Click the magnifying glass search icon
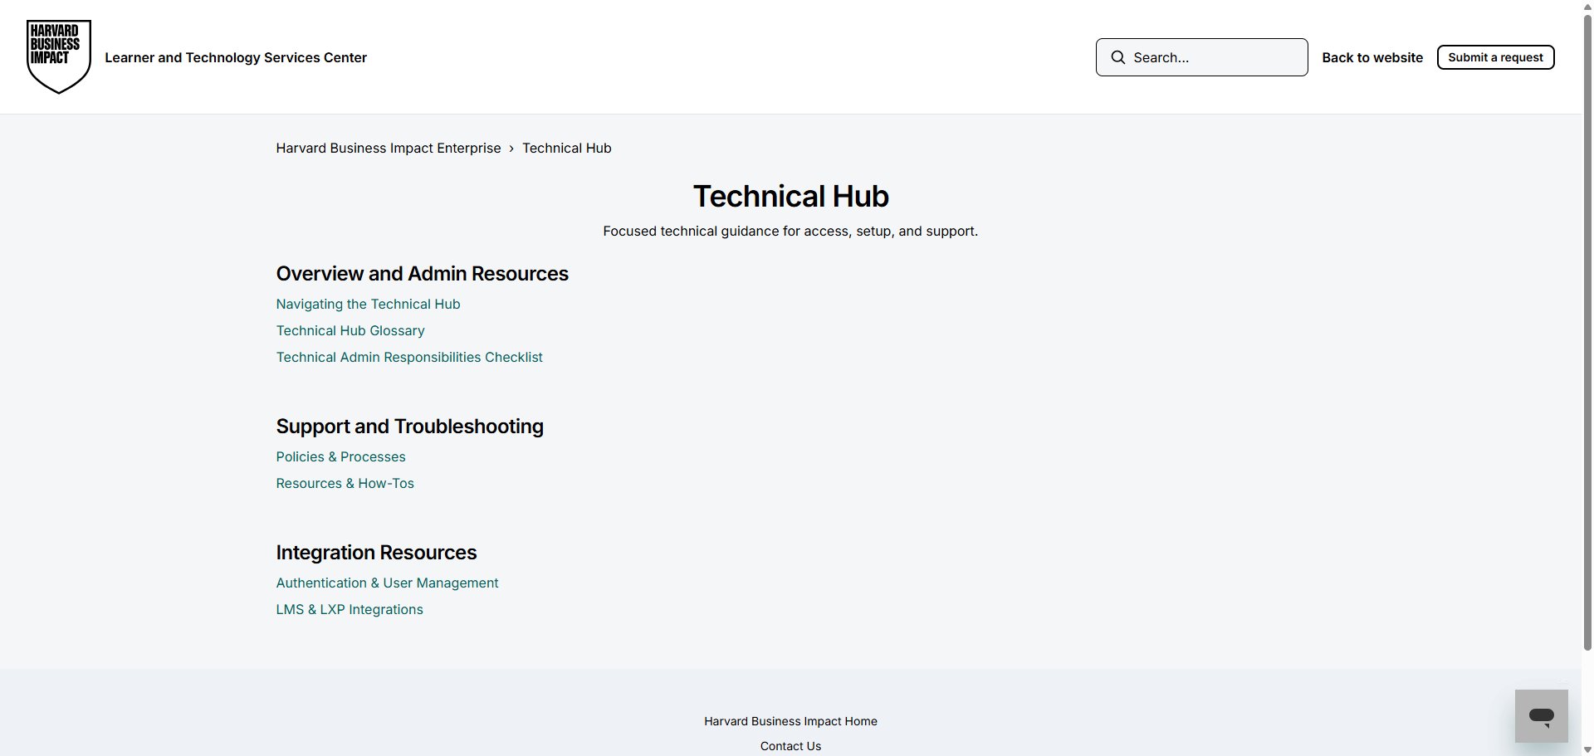The height and width of the screenshot is (756, 1594). [1118, 57]
